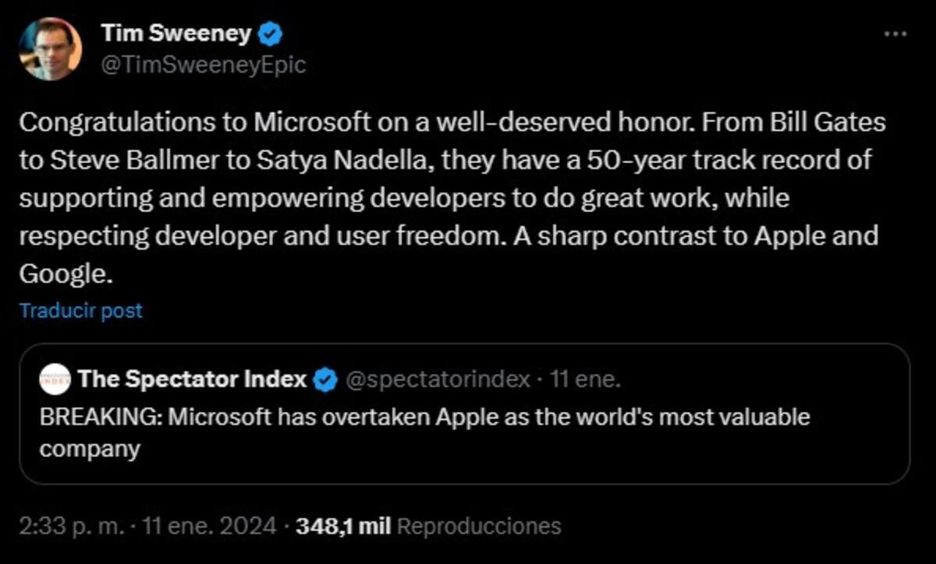Open the @TimSweeneyEpic handle link
The height and width of the screenshot is (564, 936).
click(203, 66)
